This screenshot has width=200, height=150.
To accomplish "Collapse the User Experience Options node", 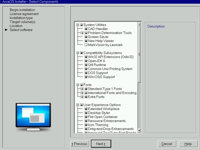I will pyautogui.click(x=78, y=105).
